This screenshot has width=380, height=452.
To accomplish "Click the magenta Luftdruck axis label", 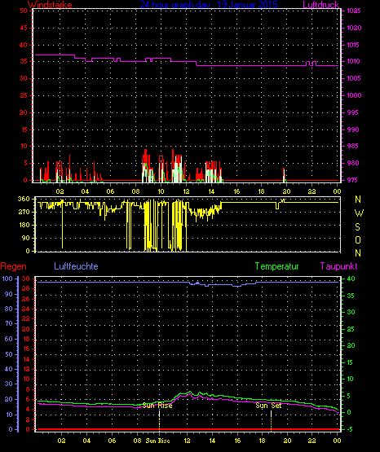I will coord(320,5).
